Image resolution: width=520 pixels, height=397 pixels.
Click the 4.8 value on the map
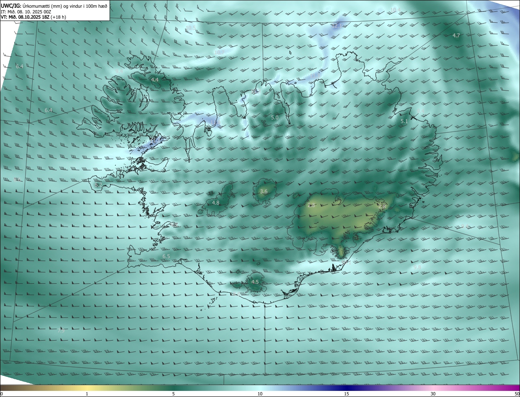[x=216, y=203]
